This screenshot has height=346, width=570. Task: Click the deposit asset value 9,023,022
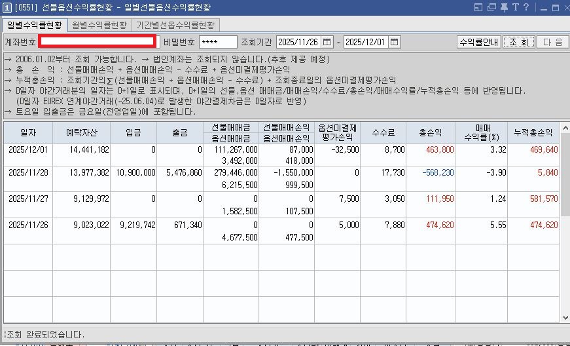coord(91,225)
